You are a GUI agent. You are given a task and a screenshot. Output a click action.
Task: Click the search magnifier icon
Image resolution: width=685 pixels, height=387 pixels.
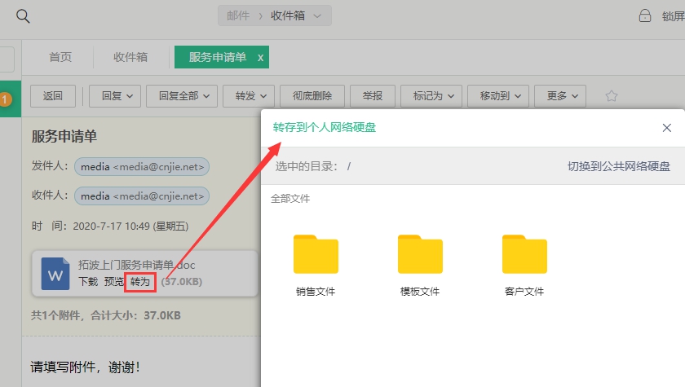coord(23,16)
